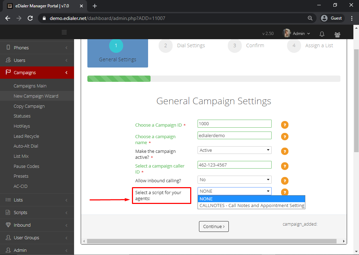The width and height of the screenshot is (359, 255).
Task: Click the Lists sidebar icon
Action: [x=8, y=200]
